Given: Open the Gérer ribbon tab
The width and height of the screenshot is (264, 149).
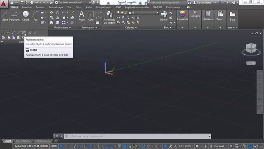Looking at the screenshot, I should click(x=78, y=7).
